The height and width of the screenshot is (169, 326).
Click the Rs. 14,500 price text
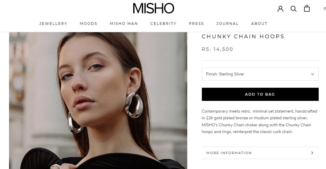[x=217, y=49]
